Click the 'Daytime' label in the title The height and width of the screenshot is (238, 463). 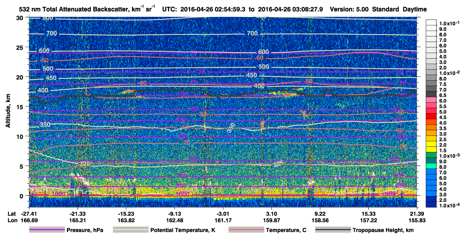[415, 9]
